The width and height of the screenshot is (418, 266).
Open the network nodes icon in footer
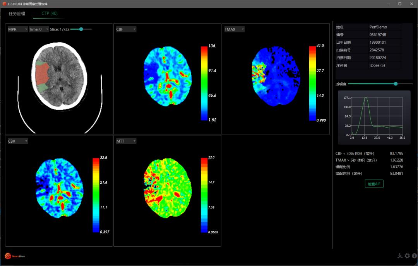(x=400, y=256)
